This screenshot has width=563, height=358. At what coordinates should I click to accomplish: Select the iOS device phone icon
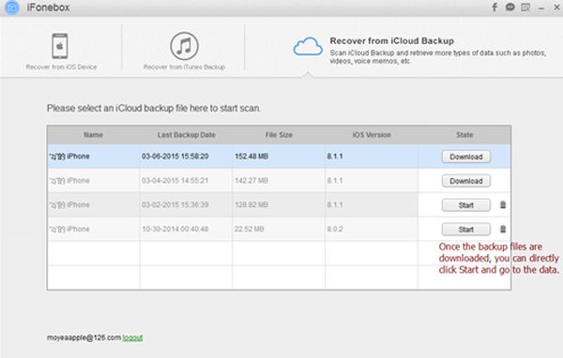click(60, 46)
